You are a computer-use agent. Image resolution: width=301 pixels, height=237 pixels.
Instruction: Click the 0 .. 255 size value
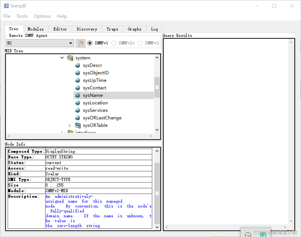[55, 185]
